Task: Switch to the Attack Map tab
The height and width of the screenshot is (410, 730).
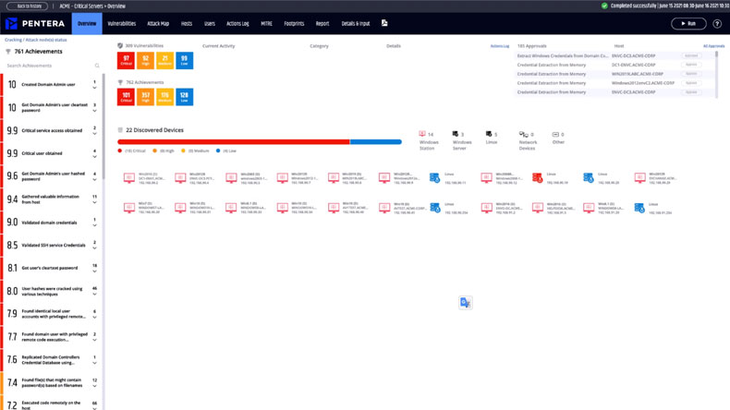Action: click(158, 24)
